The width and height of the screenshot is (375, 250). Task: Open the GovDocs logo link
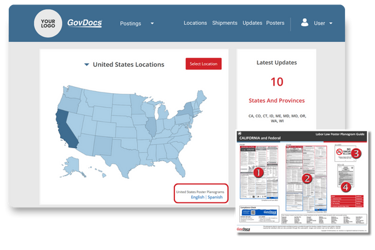click(84, 23)
